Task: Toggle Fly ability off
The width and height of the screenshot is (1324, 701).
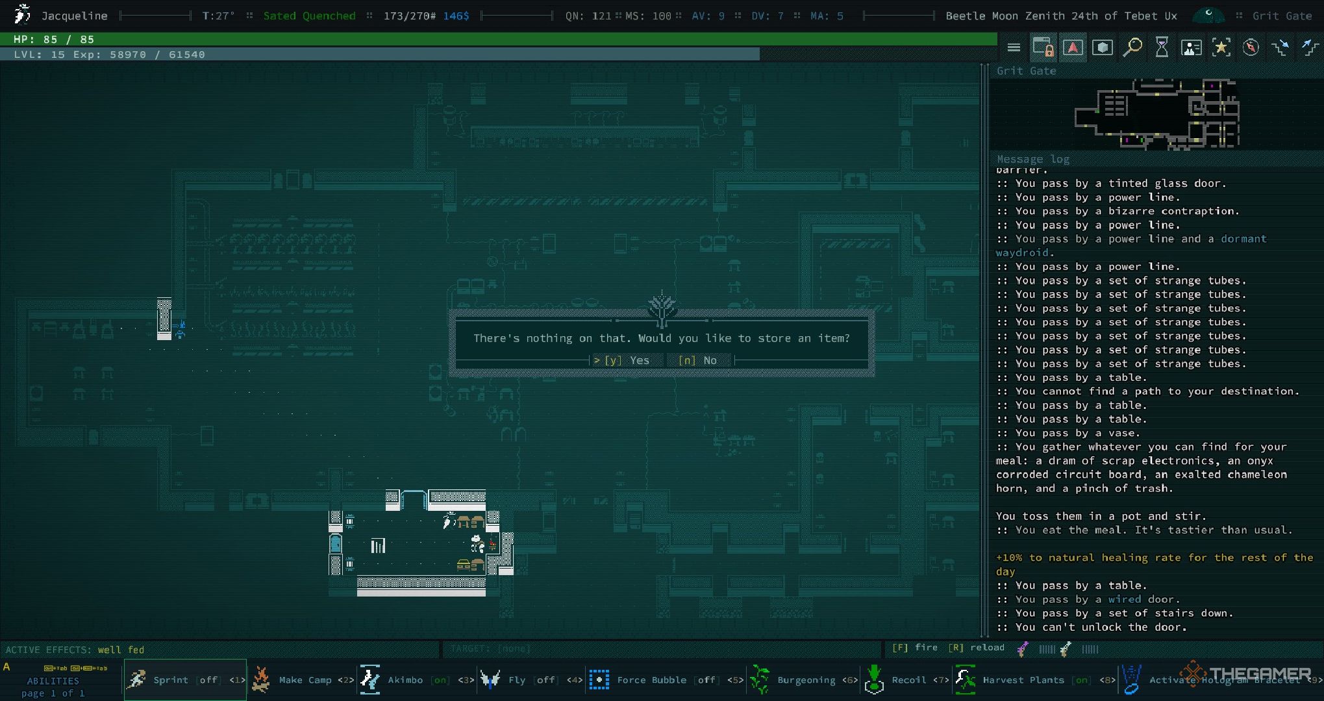Action: (x=530, y=680)
